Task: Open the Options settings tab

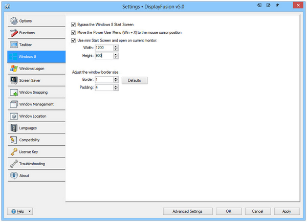Action: (36, 21)
